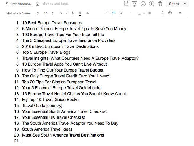
Task: Click '5 Minute Guides: Europe Travel Tips' line
Action: tap(74, 29)
